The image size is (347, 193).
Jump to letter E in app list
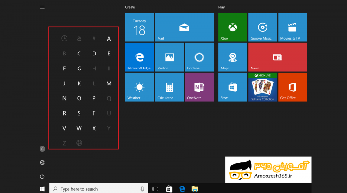point(109,54)
